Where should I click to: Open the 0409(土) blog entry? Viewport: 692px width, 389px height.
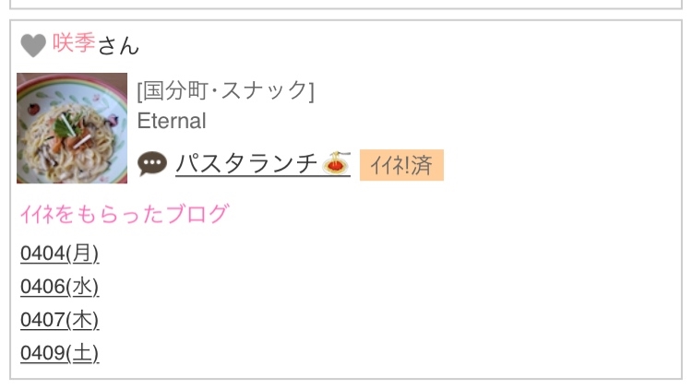60,353
